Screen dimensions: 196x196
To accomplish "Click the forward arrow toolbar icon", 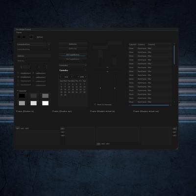I will 24,37.
